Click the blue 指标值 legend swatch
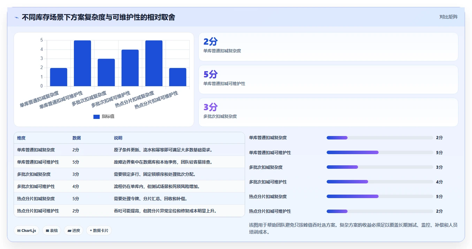This screenshot has height=249, width=472. (97, 116)
